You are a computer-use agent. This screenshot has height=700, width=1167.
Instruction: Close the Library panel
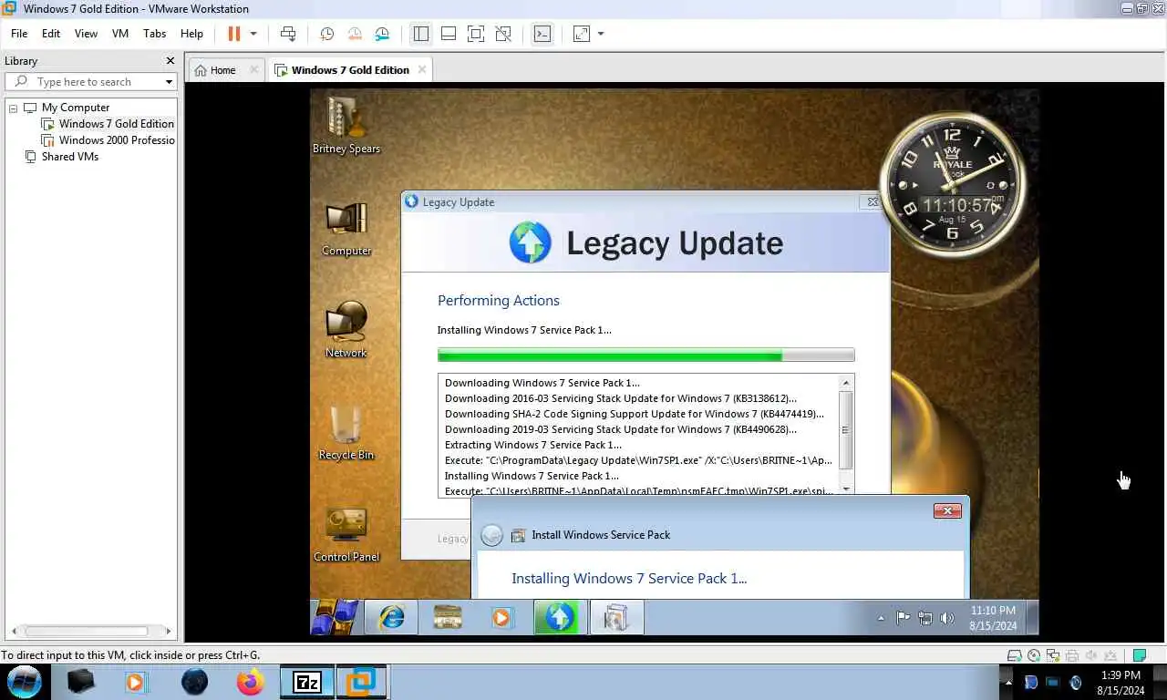tap(170, 61)
